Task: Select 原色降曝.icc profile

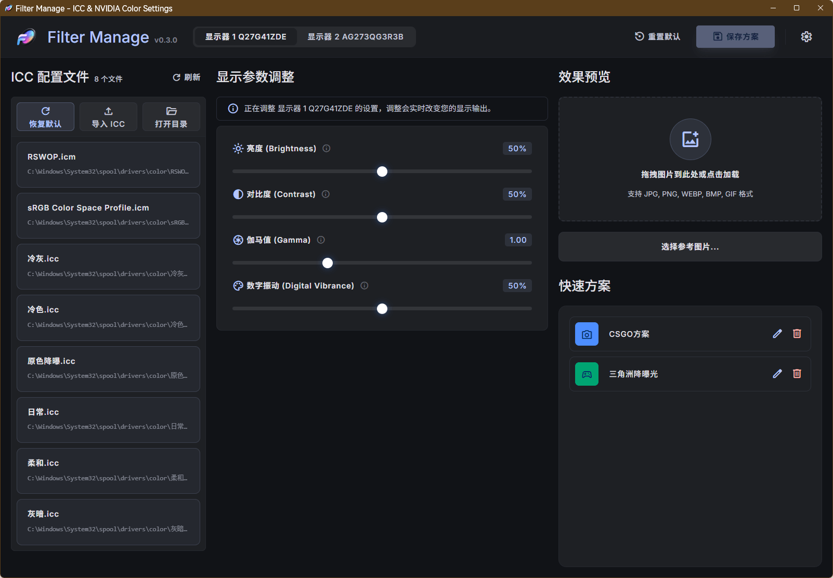Action: click(108, 369)
